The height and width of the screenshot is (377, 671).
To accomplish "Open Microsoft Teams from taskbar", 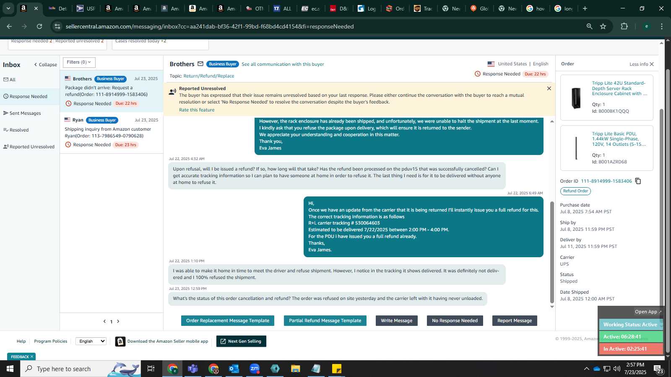I will [x=193, y=369].
